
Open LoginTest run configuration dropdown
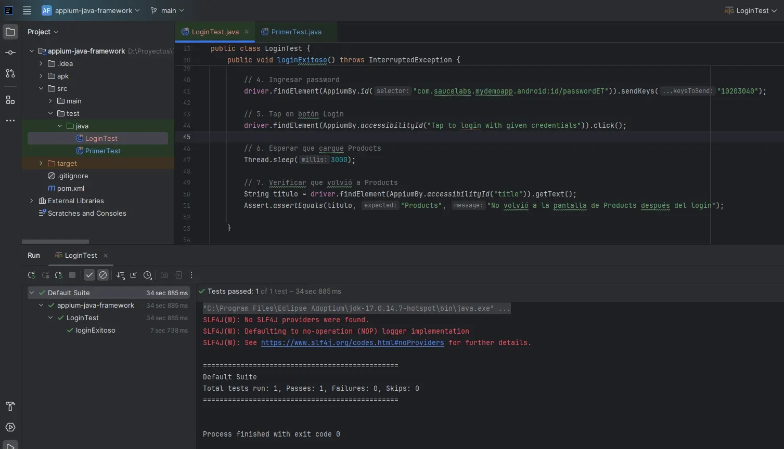tap(750, 10)
